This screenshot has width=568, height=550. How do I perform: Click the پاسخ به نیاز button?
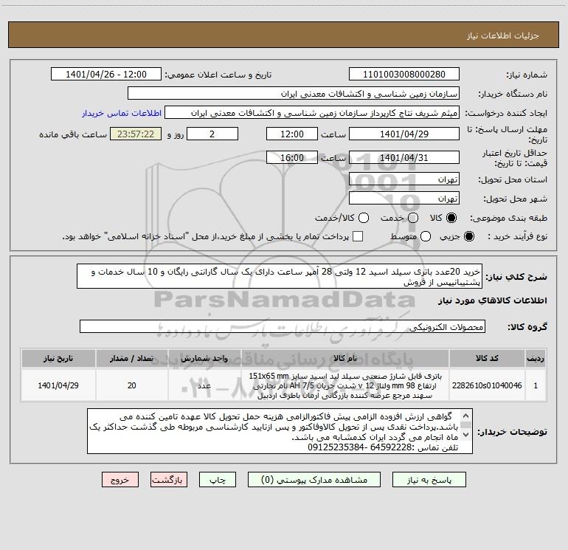click(429, 480)
